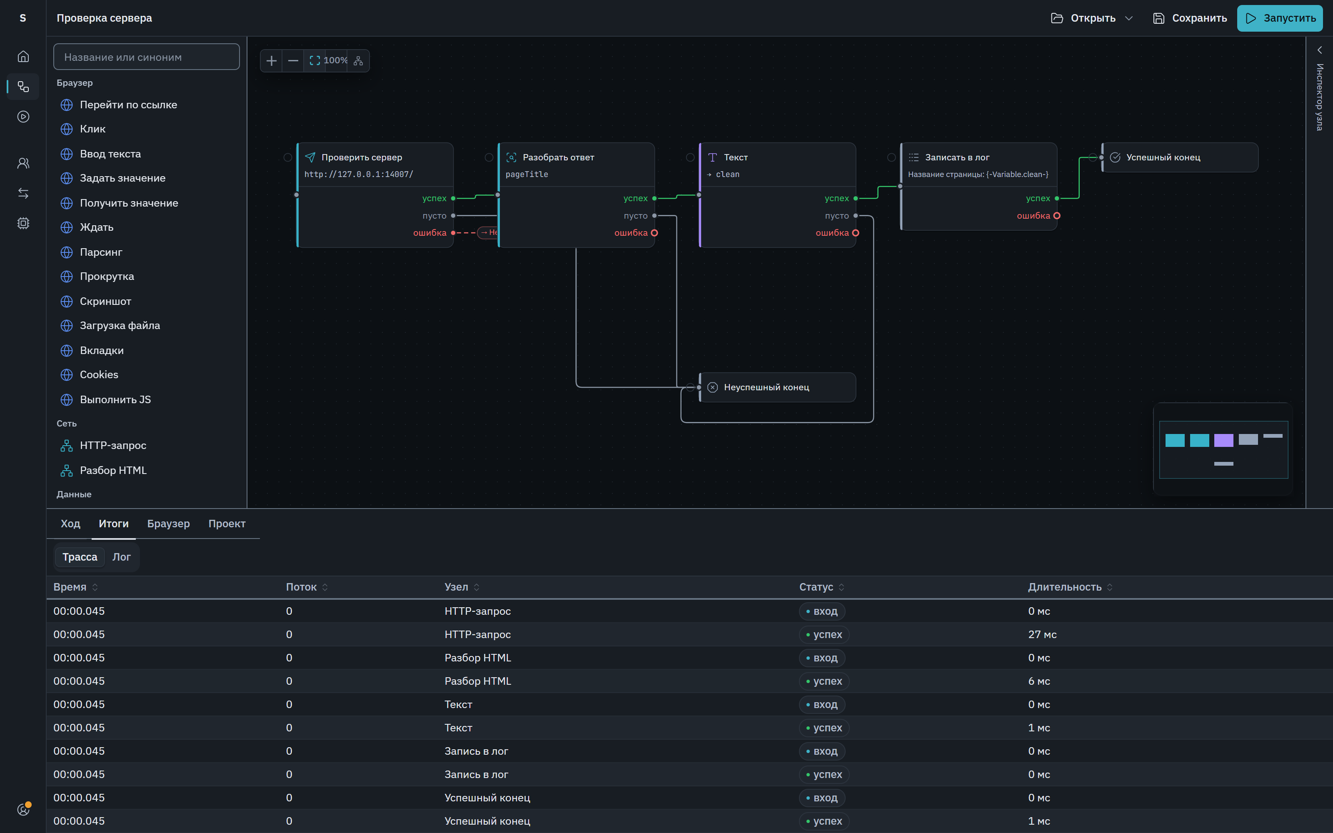Select the workflow editor sidebar icon
This screenshot has height=833, width=1333.
click(23, 87)
